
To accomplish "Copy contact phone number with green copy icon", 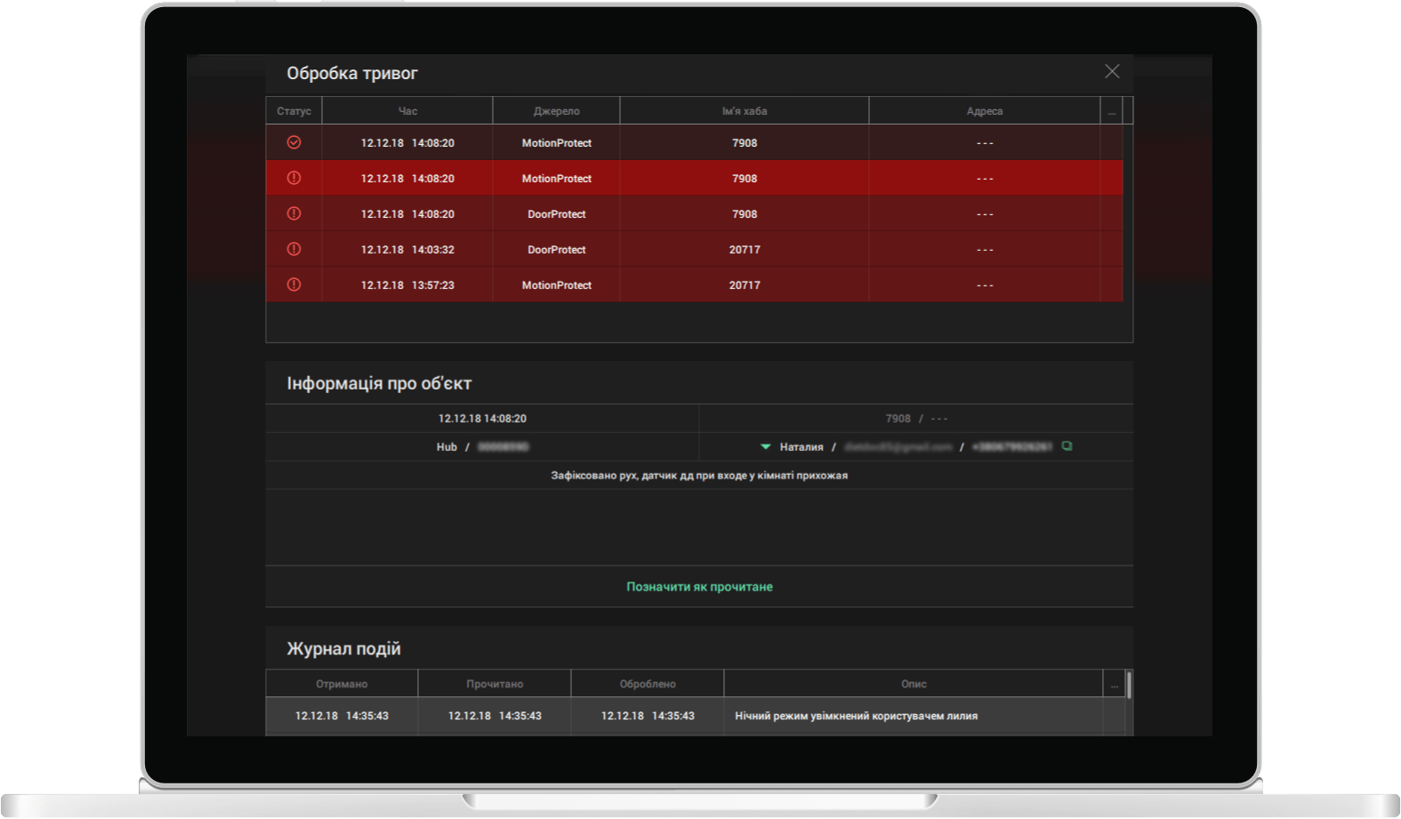I will tap(1067, 446).
